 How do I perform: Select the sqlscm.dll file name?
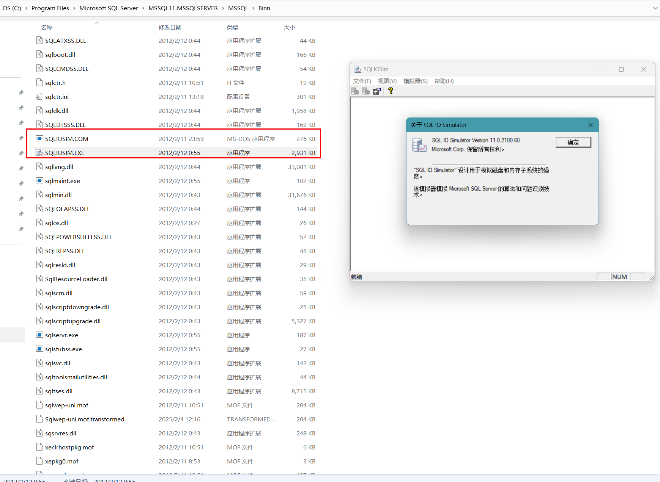point(59,293)
